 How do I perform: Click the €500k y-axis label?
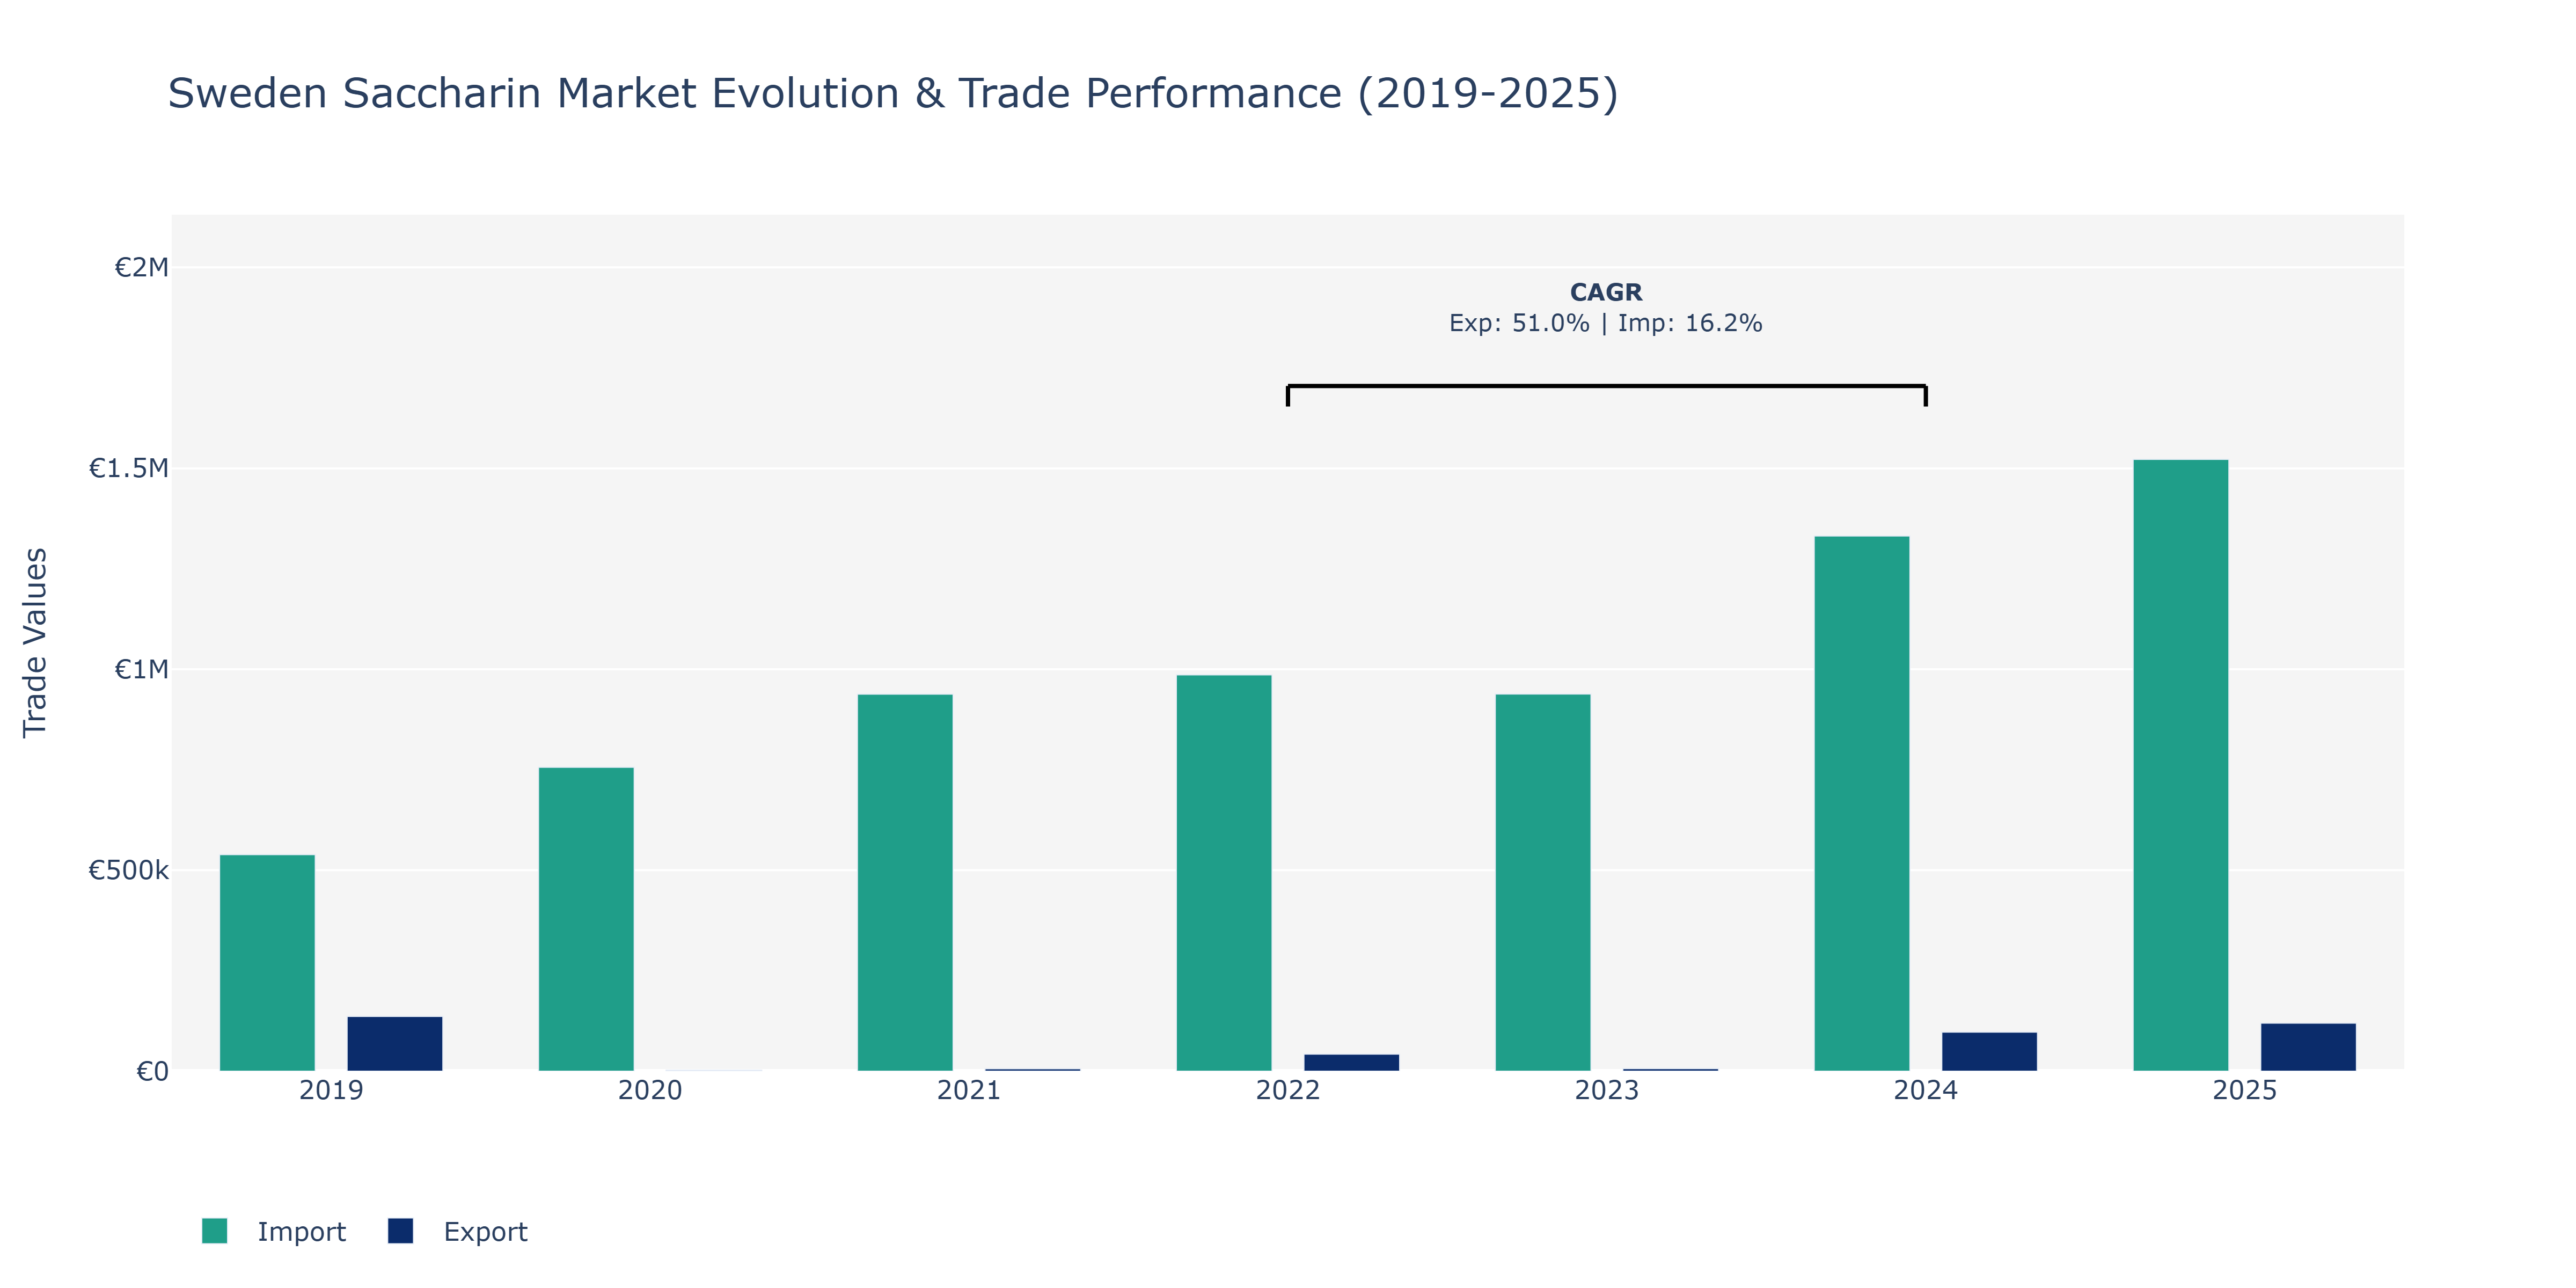pyautogui.click(x=129, y=871)
